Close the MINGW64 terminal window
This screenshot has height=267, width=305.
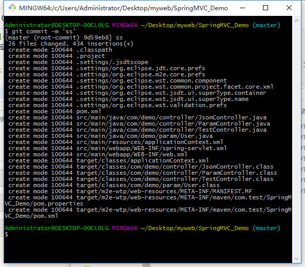[289, 8]
